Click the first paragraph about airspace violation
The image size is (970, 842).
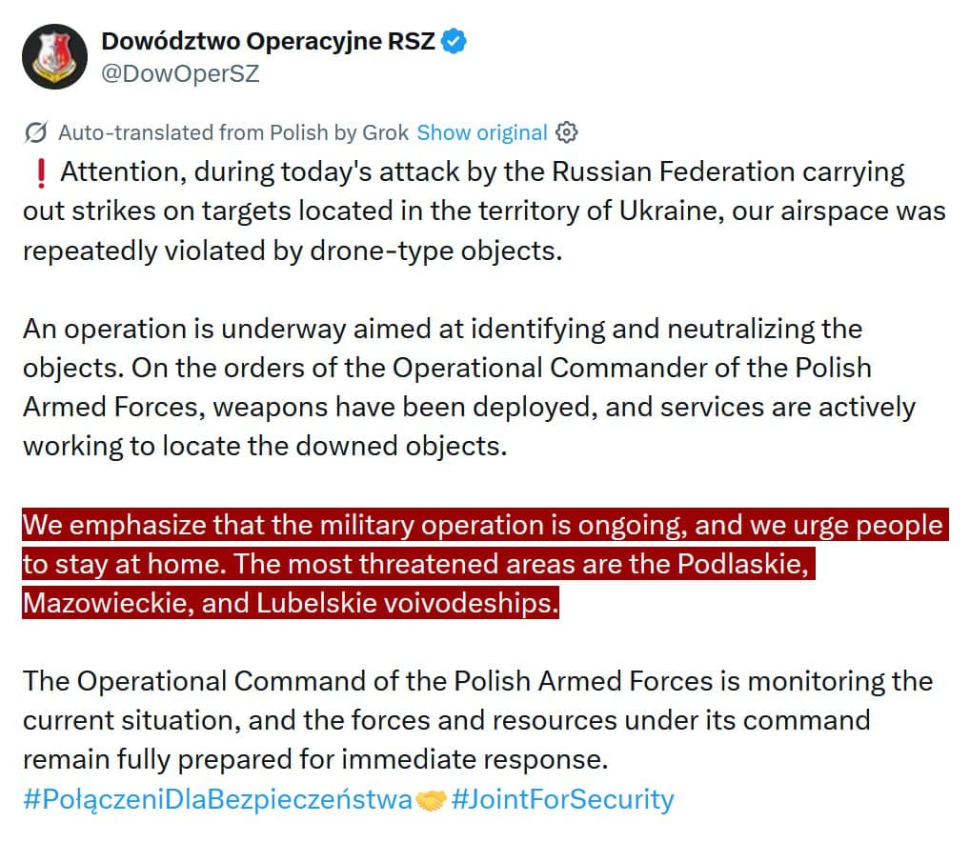pos(476,210)
